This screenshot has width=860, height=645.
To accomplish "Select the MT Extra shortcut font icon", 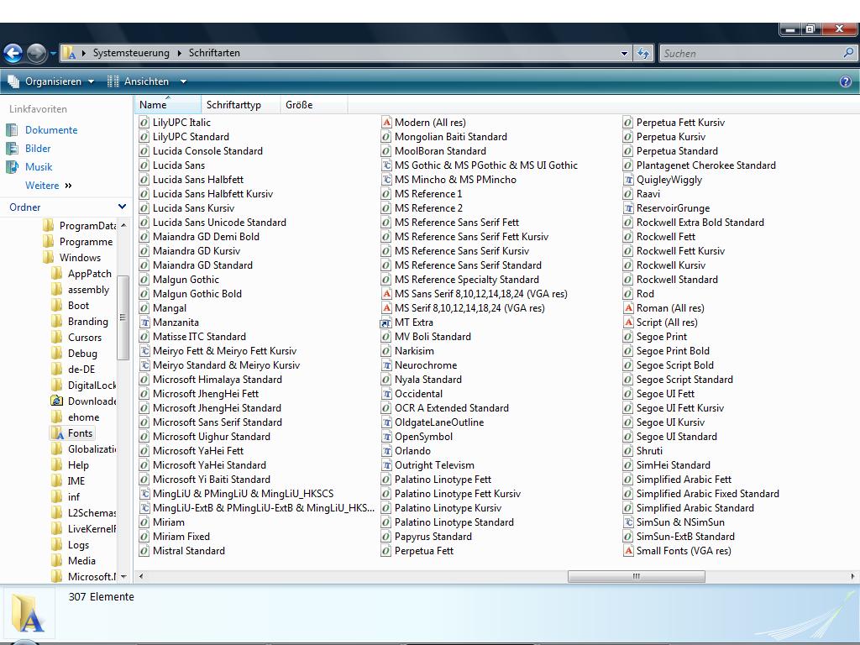I will coord(386,322).
